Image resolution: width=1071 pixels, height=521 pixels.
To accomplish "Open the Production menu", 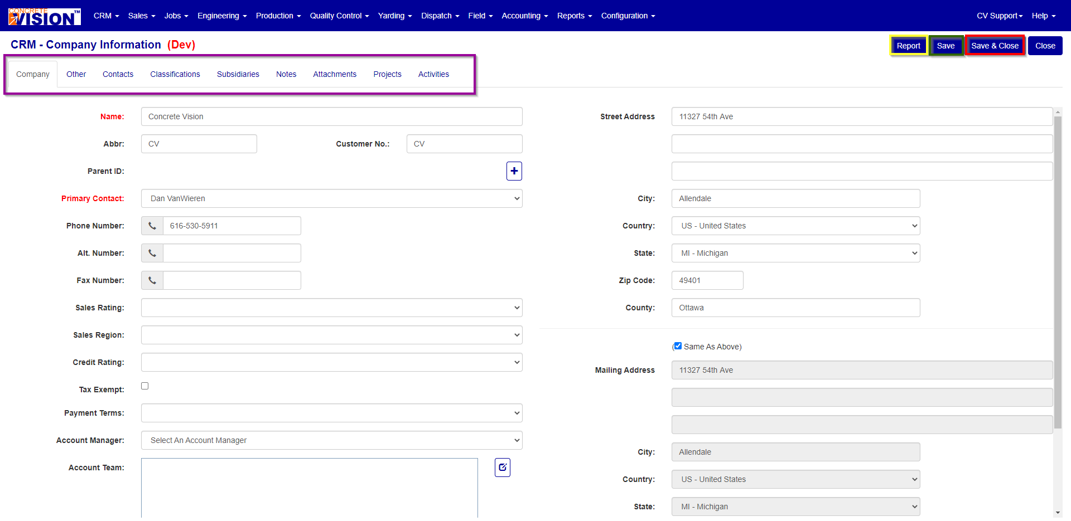I will click(x=278, y=16).
